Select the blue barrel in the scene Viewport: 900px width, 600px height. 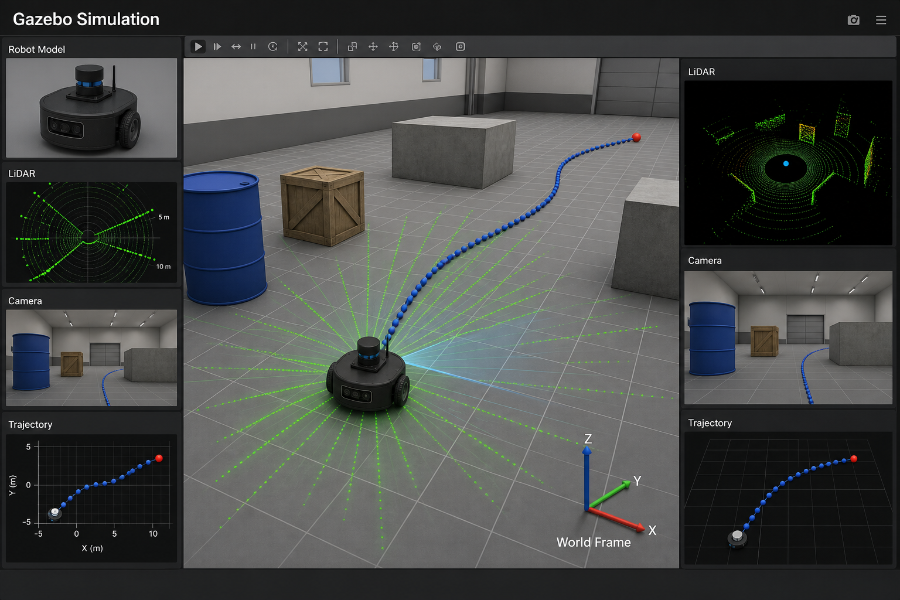click(x=224, y=237)
